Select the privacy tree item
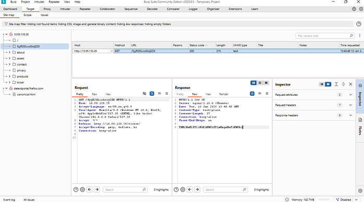The image size is (364, 202). click(x=21, y=70)
